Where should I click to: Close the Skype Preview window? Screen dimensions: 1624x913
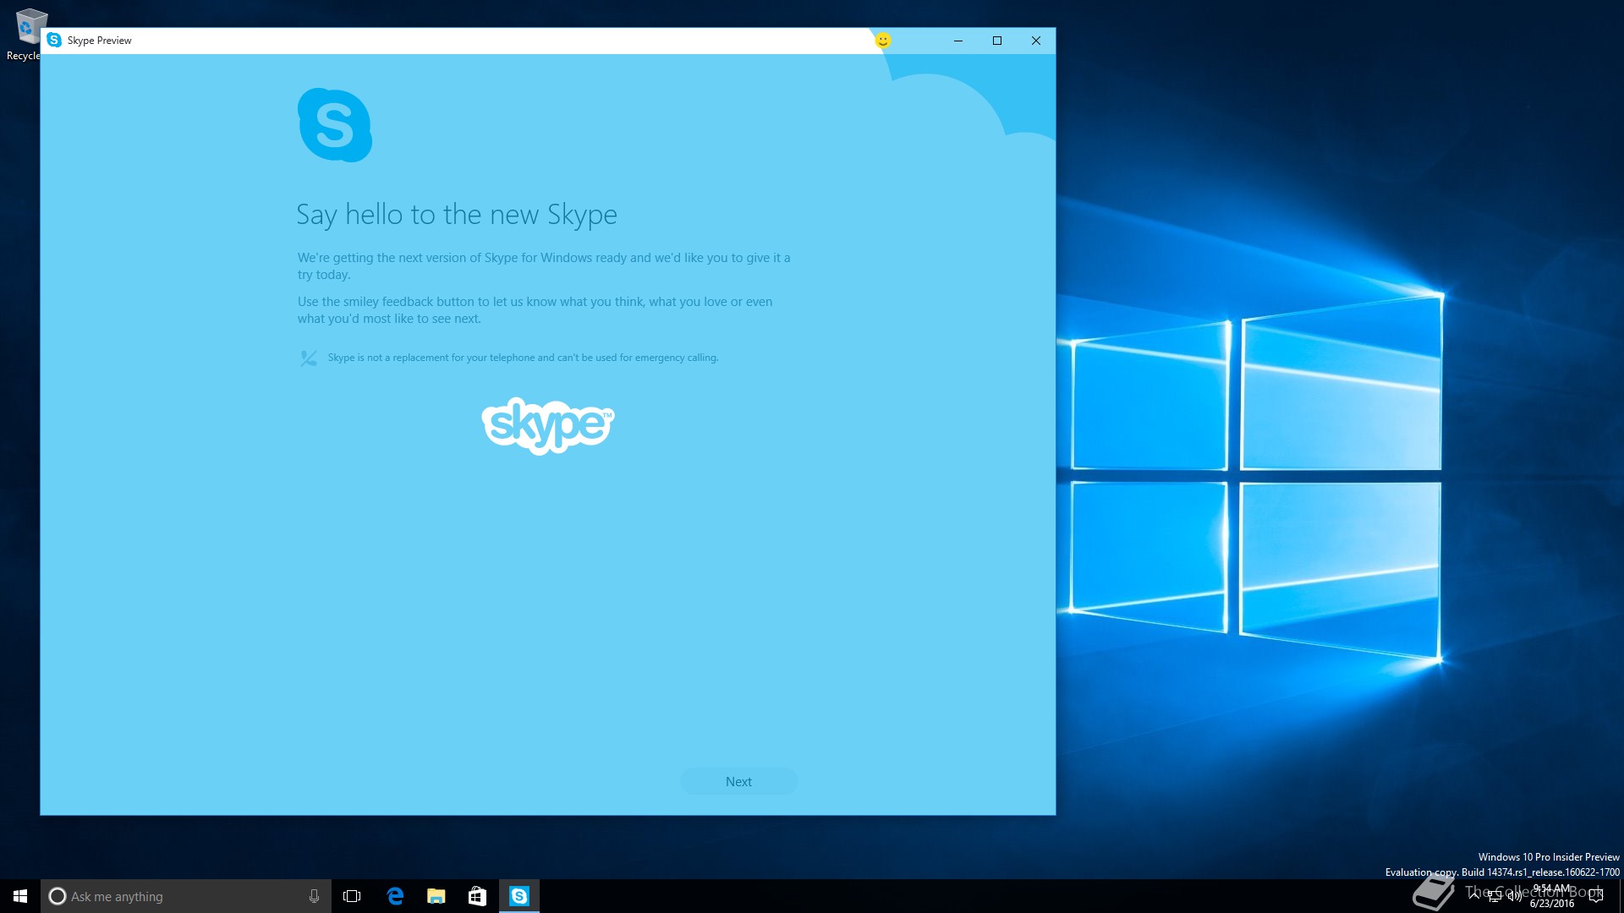pyautogui.click(x=1036, y=41)
